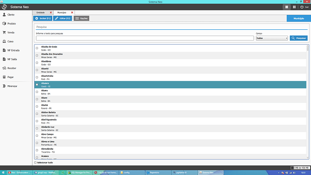The image size is (311, 175).
Task: Switch to the Entidade tab
Action: coord(41,13)
